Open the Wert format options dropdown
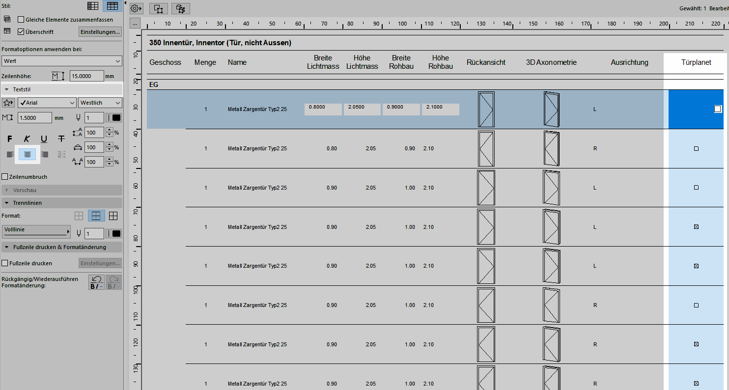Viewport: 729px width, 390px height. [x=61, y=61]
